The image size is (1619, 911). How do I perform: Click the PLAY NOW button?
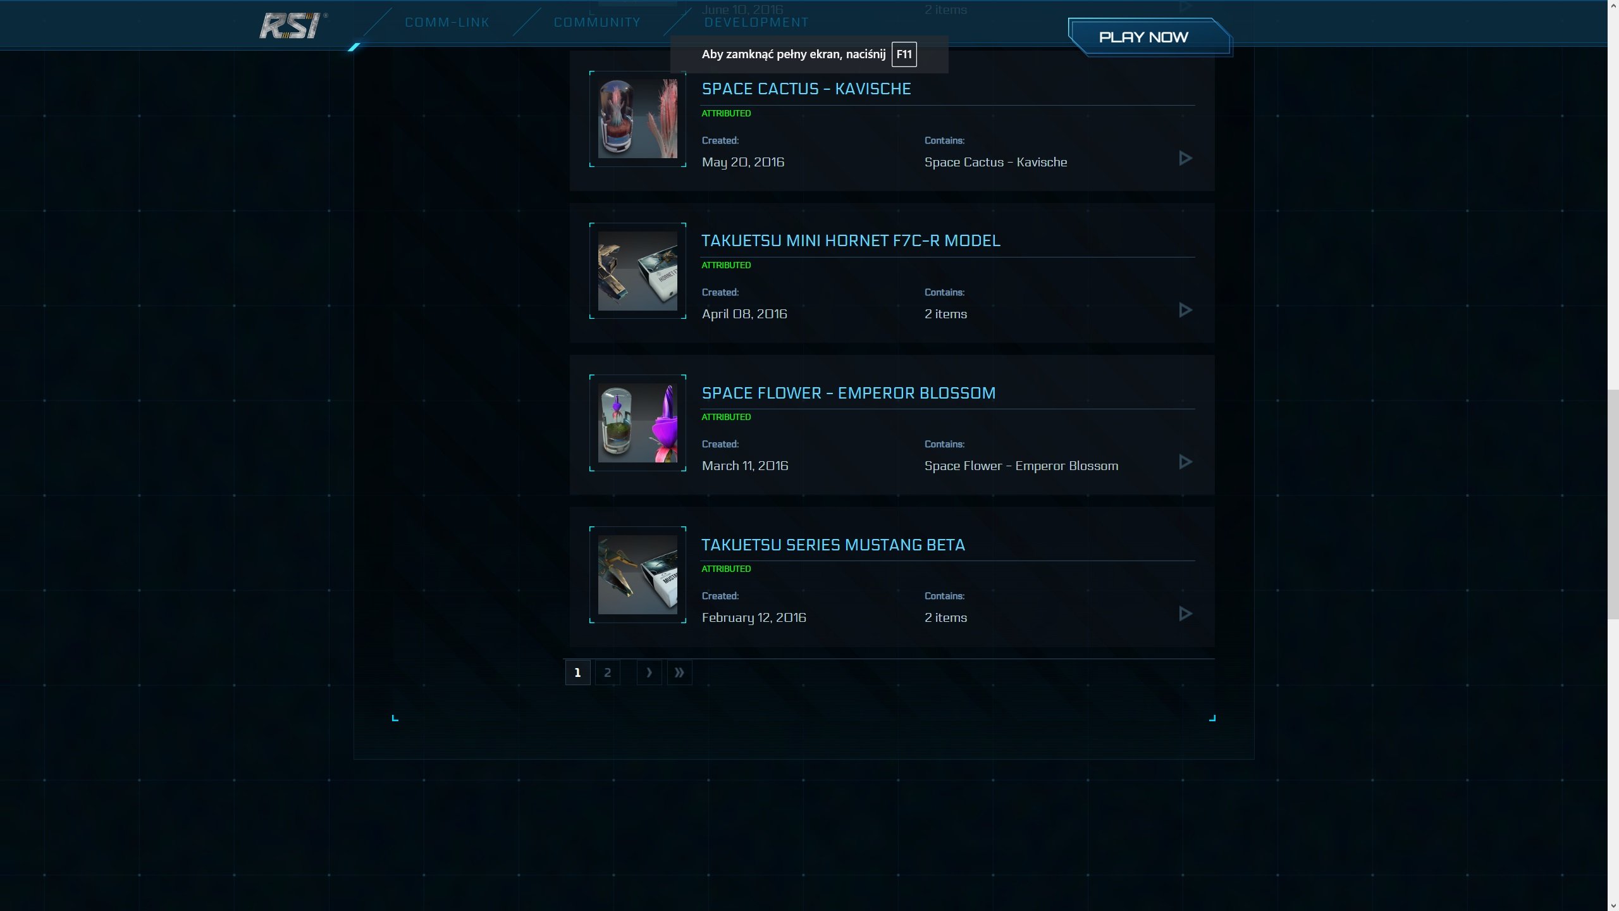(1149, 37)
